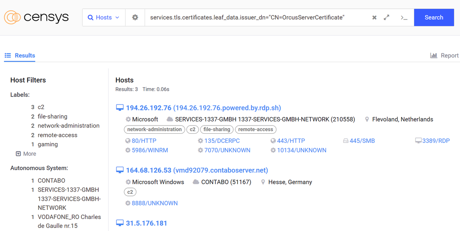Image resolution: width=460 pixels, height=231 pixels.
Task: Expand More labels in Host Filters
Action: click(26, 154)
